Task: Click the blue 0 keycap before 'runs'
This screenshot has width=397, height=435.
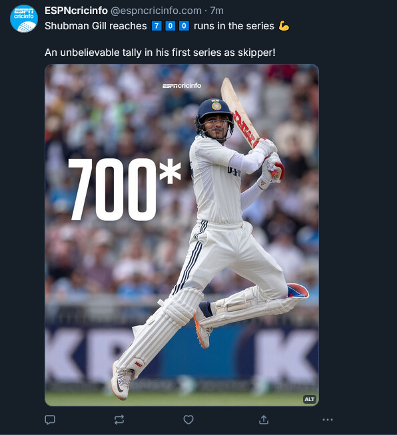Action: point(184,26)
